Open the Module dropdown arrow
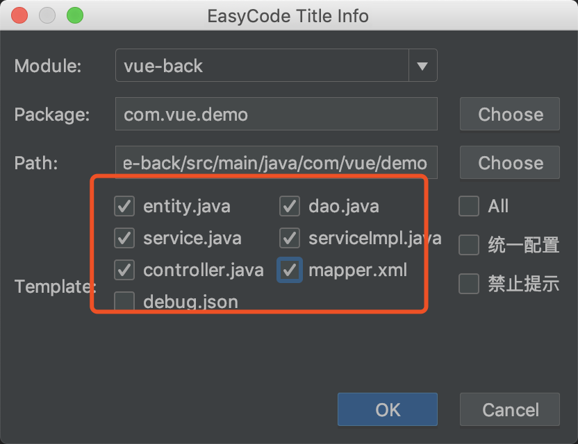Viewport: 578px width, 444px height. 422,66
